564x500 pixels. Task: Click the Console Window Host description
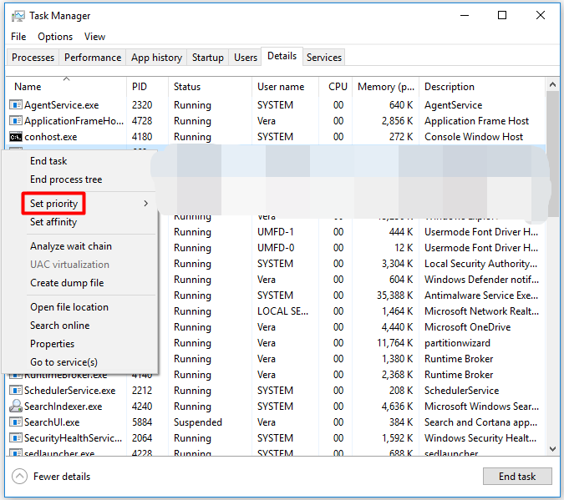coord(474,137)
